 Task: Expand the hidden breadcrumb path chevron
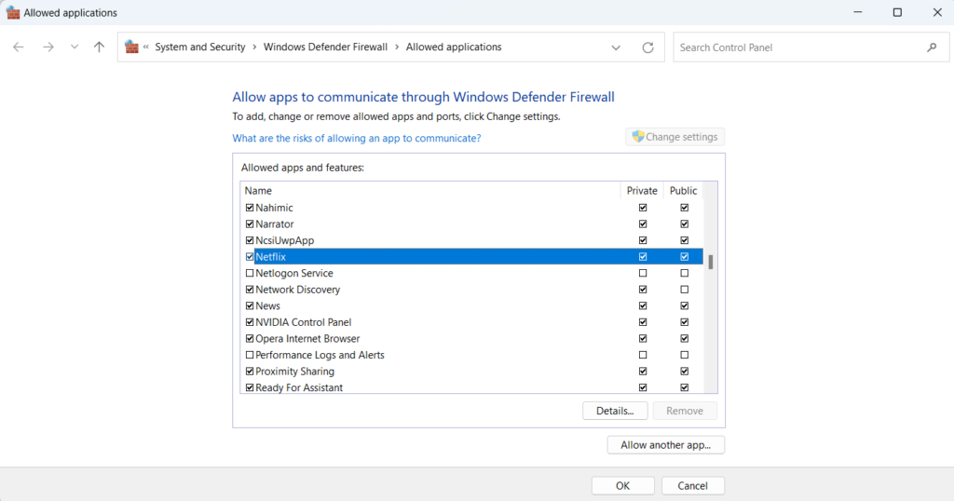[146, 47]
